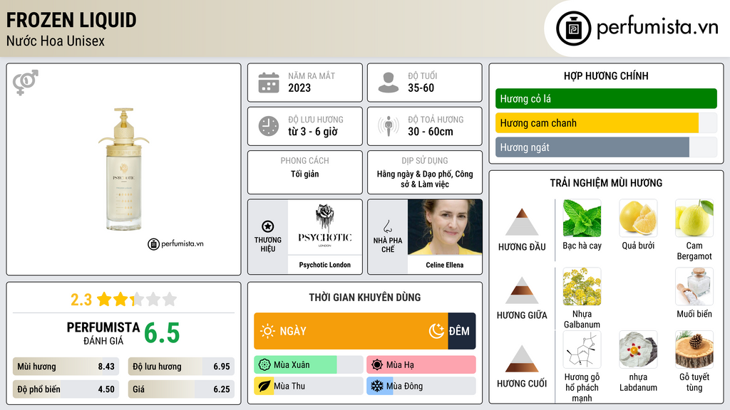Click the TRẢI NGHIỆM MÙI HƯƠNG heading
This screenshot has height=410, width=730.
click(x=606, y=183)
